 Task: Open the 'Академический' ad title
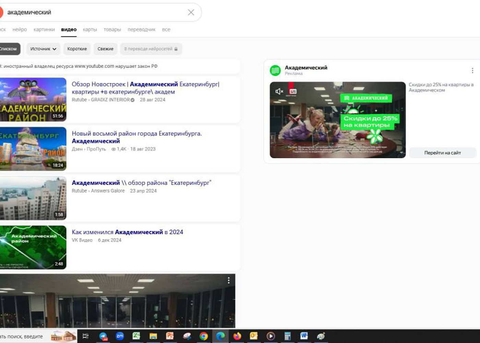pyautogui.click(x=306, y=68)
